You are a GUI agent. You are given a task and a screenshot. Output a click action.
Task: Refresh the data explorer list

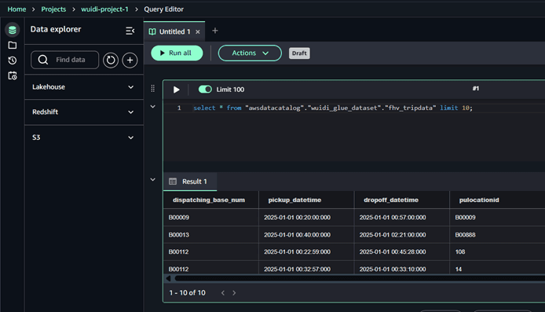[x=111, y=61]
